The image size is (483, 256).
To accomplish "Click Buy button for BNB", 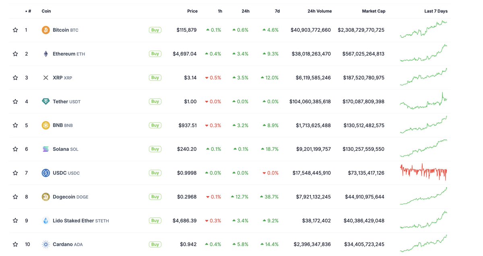I will pos(155,125).
